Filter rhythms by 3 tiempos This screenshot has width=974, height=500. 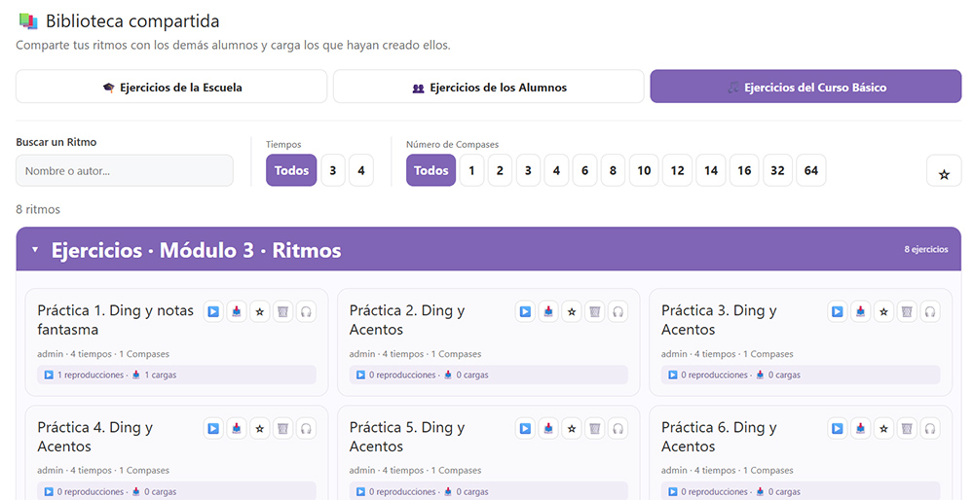(333, 170)
